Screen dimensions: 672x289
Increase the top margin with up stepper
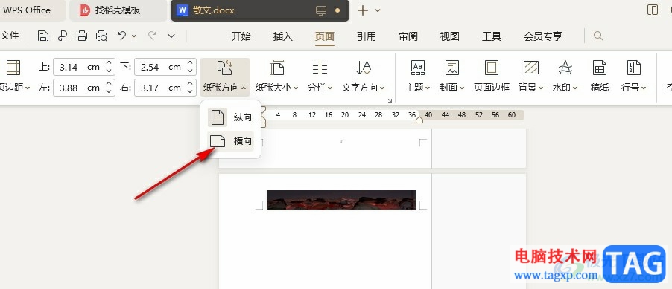coord(109,63)
